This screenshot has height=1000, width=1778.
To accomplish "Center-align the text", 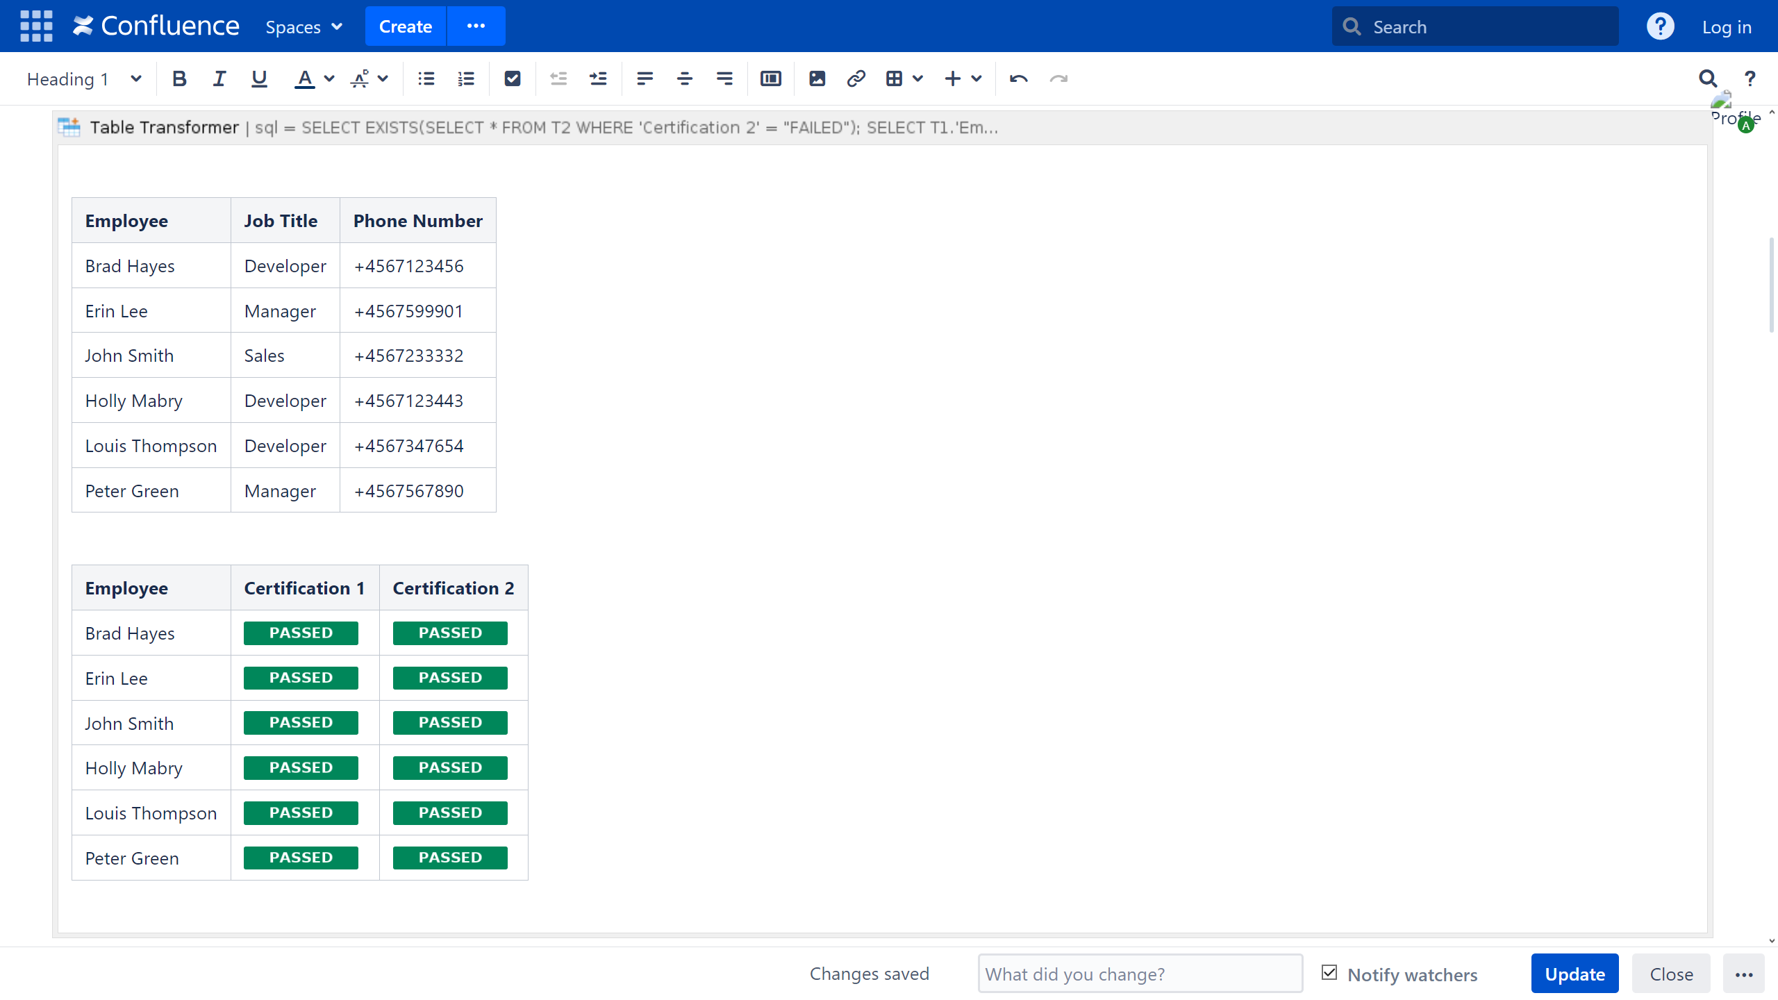I will [x=684, y=78].
